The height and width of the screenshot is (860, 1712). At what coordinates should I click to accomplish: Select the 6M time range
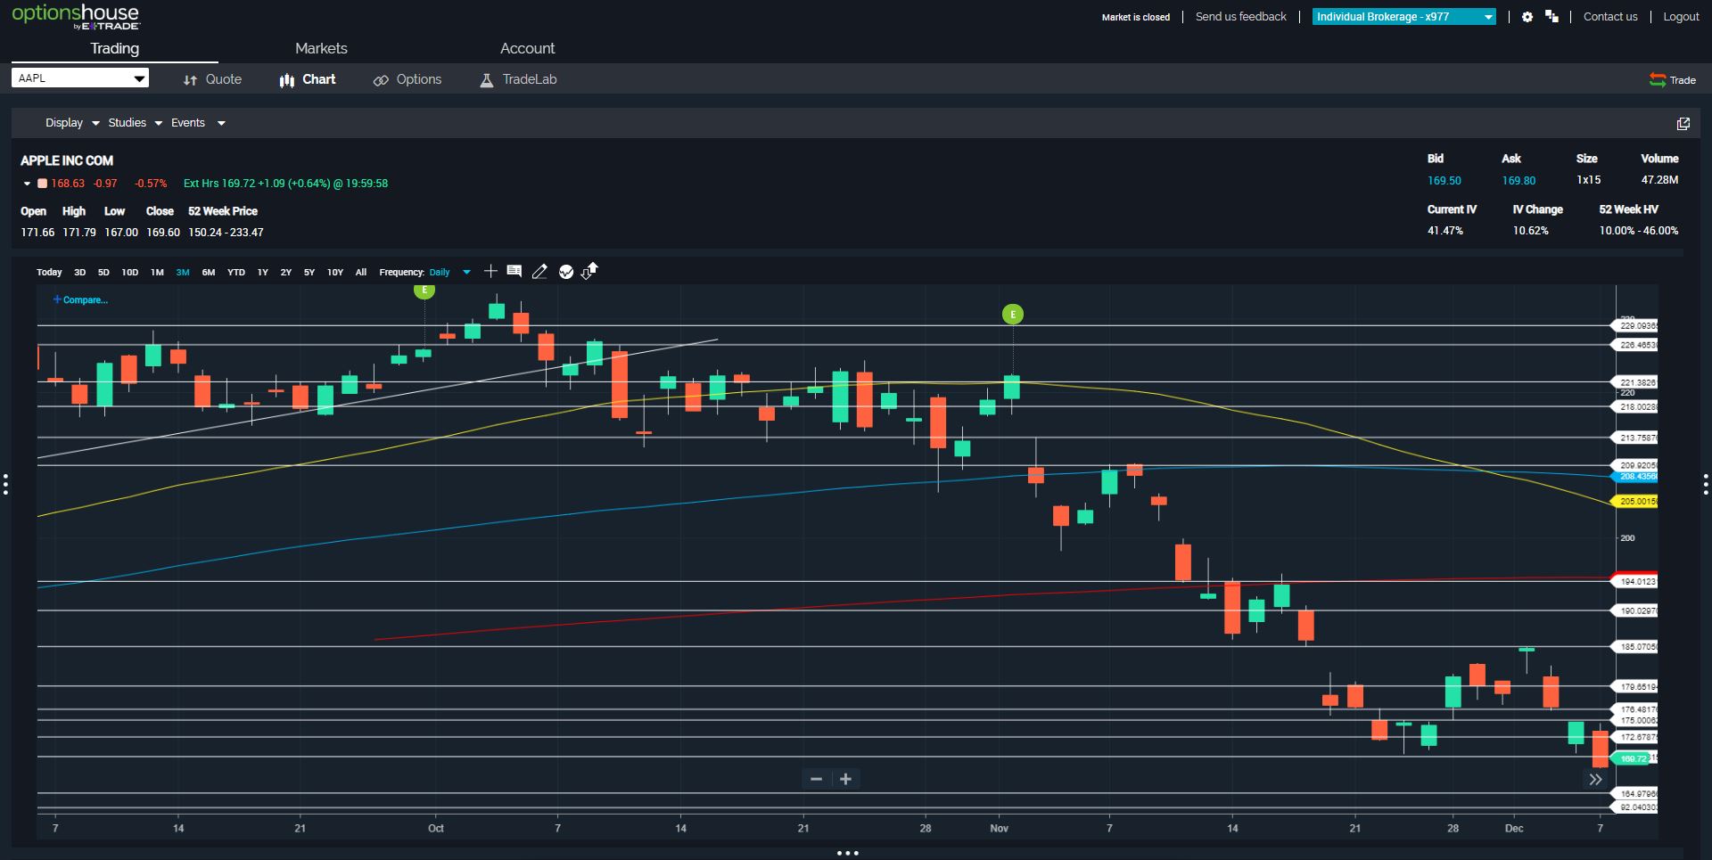[x=209, y=273]
